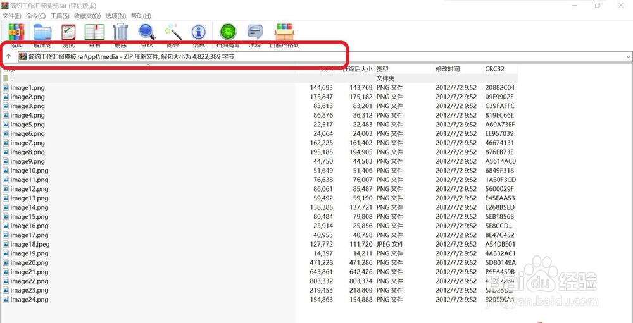Image resolution: width=633 pixels, height=323 pixels.
Task: Open the 帮助(H) menu
Action: (x=141, y=16)
